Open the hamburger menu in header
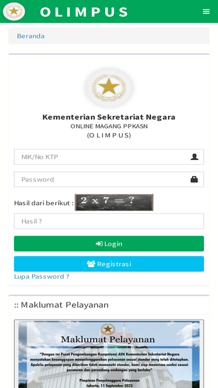This screenshot has width=218, height=388. coord(206,12)
